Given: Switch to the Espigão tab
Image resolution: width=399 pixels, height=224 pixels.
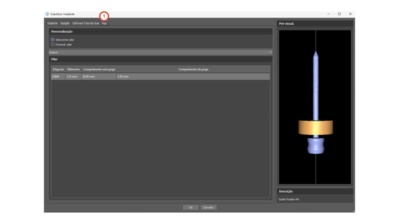Looking at the screenshot, I should click(65, 23).
